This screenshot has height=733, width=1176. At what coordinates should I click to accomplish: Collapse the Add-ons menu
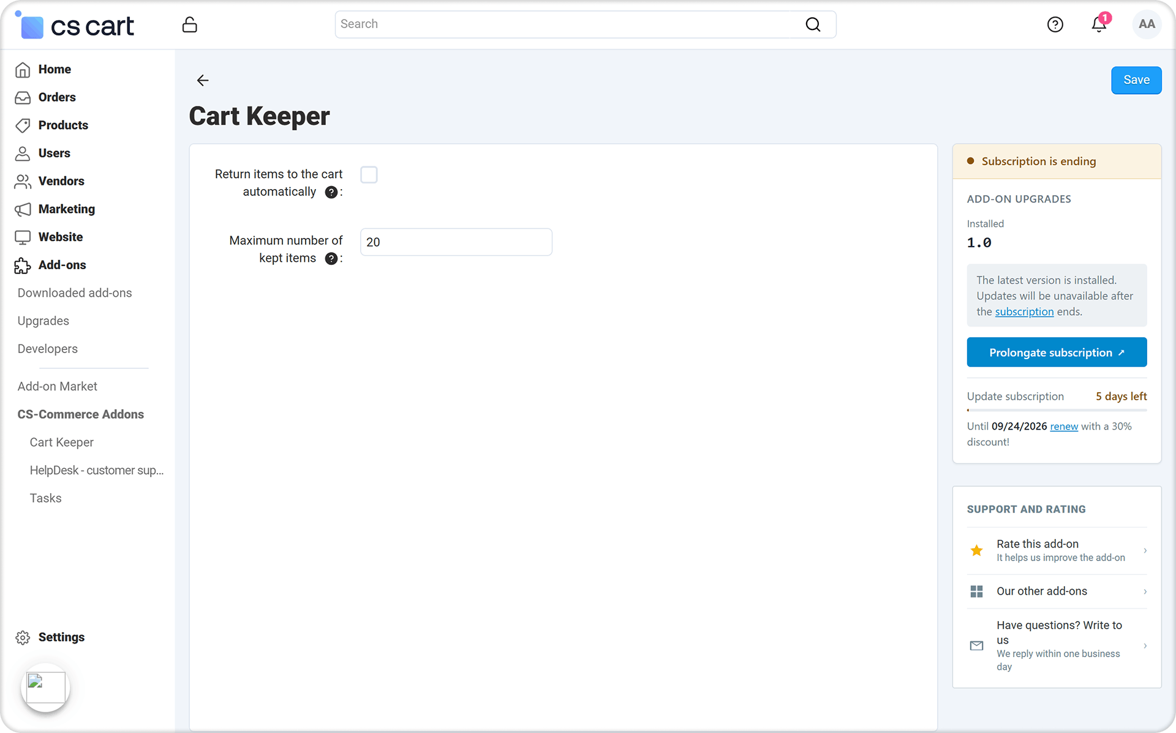[62, 266]
